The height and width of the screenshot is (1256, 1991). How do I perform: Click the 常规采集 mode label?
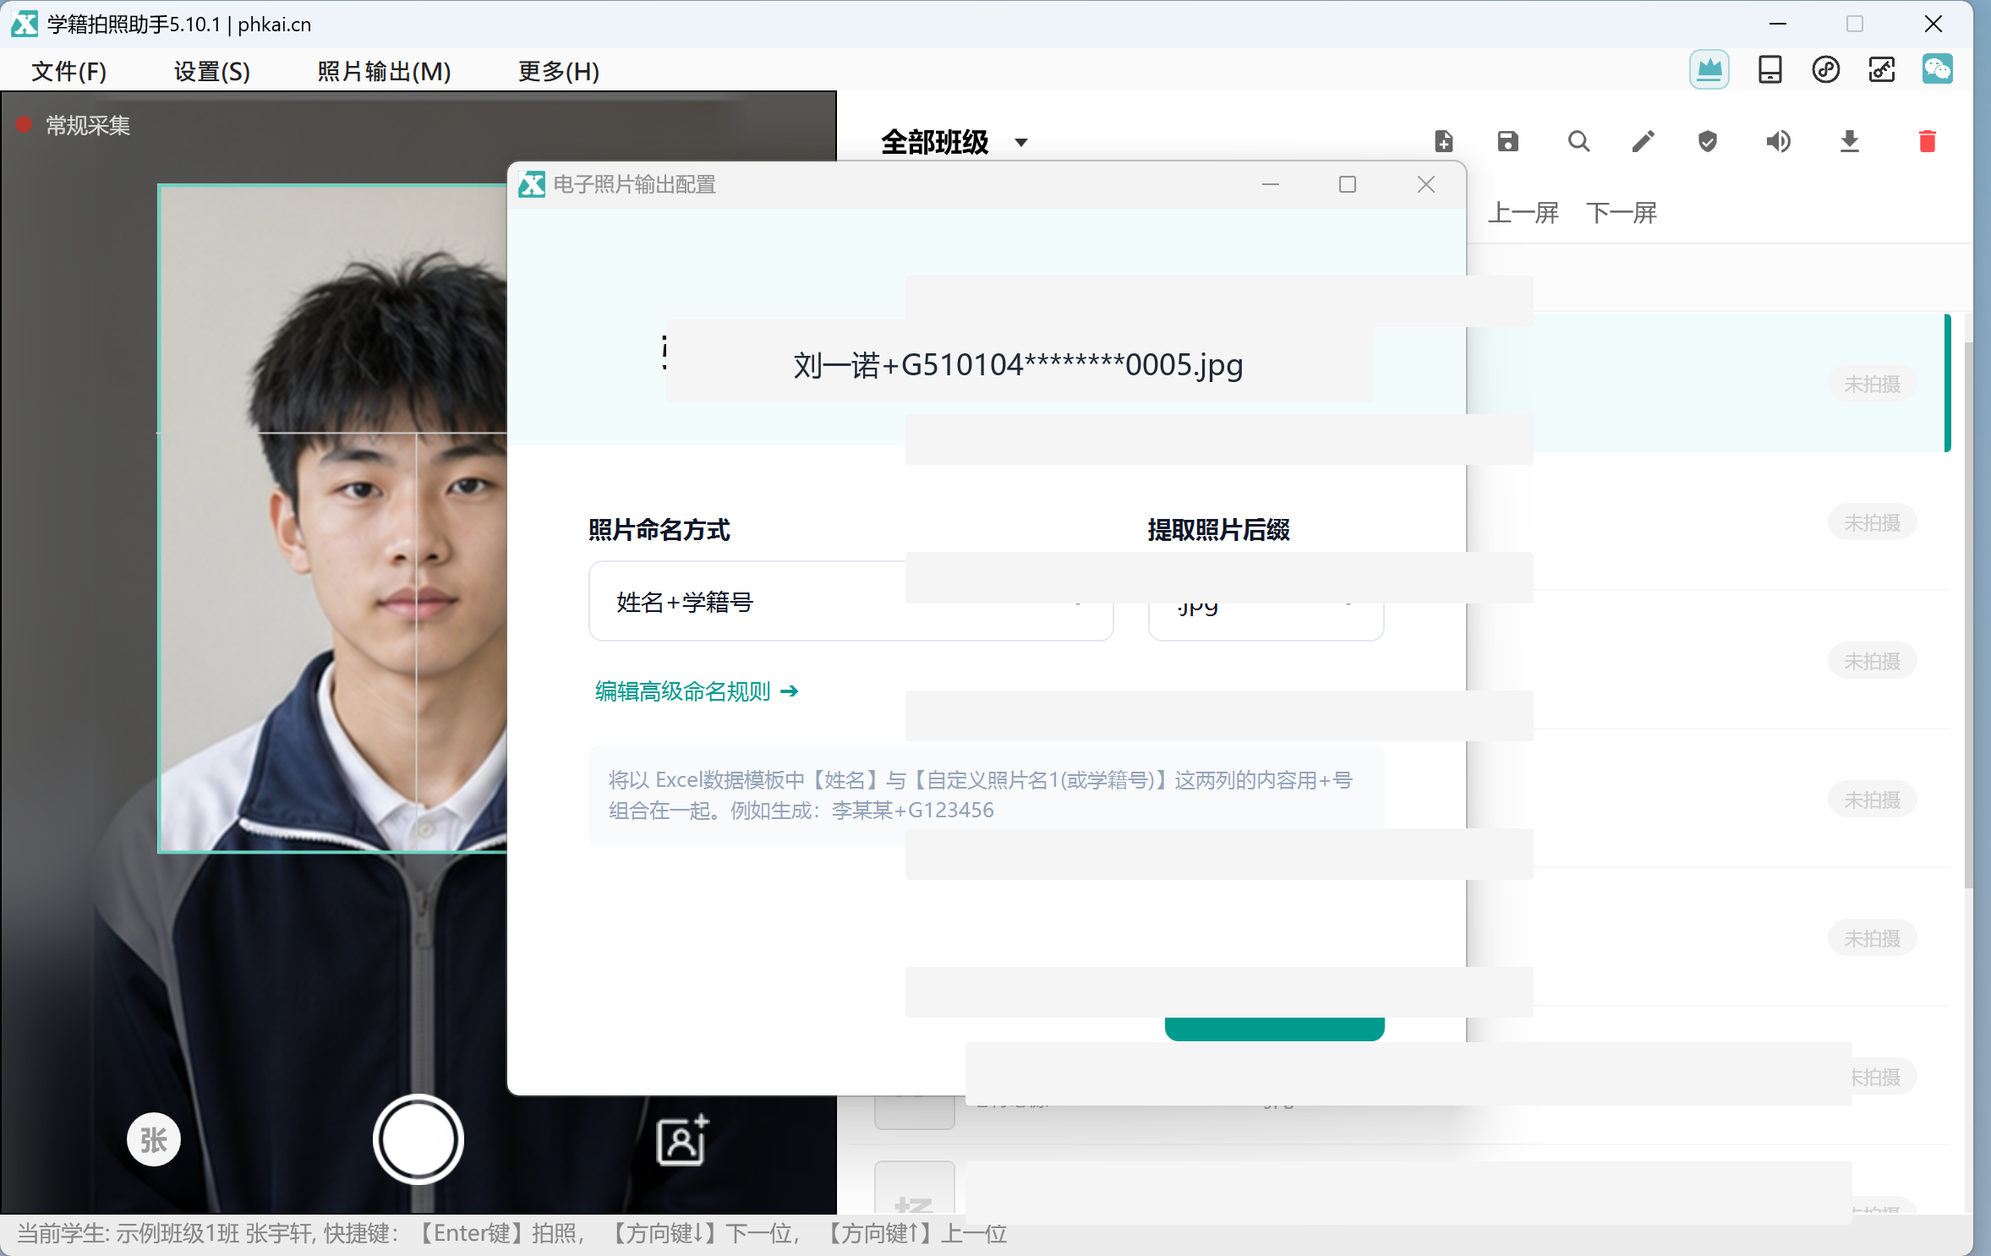(87, 126)
